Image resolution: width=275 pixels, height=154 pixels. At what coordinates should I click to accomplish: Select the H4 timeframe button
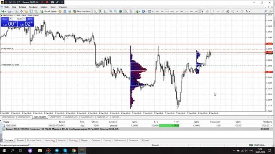182,12
